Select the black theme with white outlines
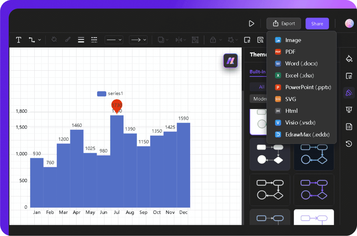The height and width of the screenshot is (236, 357). (x=270, y=190)
